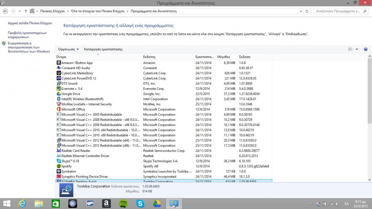Image resolution: width=372 pixels, height=209 pixels.
Task: Click the view mode icon button
Action: [351, 49]
